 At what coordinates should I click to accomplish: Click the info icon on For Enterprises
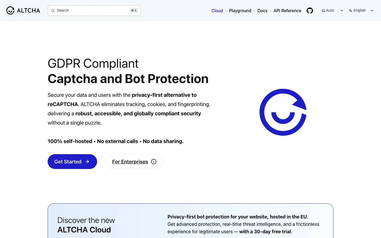154,162
